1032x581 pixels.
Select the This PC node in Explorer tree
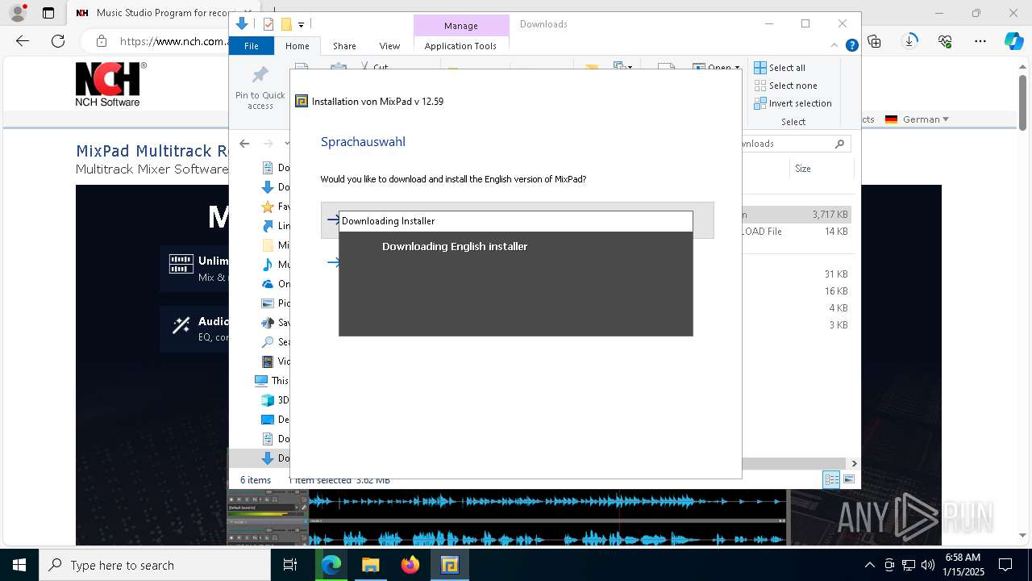point(272,381)
